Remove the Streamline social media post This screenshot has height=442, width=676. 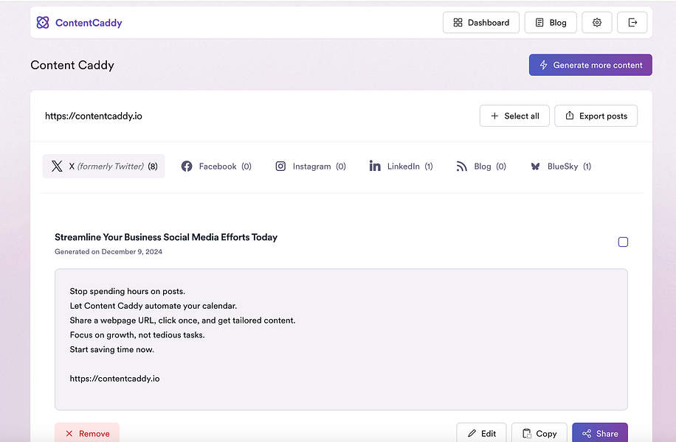point(86,433)
